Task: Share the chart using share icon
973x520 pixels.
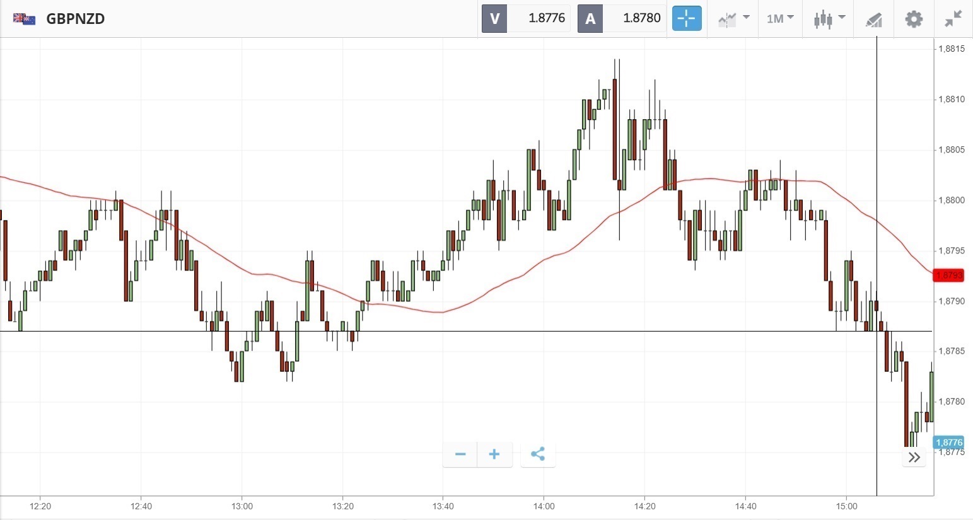Action: coord(538,454)
